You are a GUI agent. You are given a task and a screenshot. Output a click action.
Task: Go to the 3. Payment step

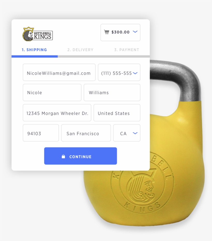click(127, 50)
